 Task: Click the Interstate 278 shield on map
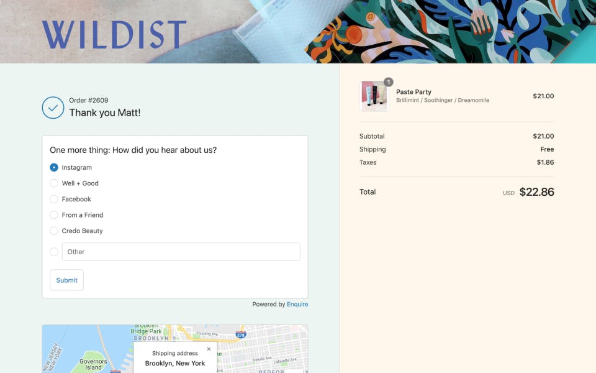pyautogui.click(x=241, y=334)
